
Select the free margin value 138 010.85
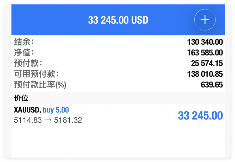205,74
